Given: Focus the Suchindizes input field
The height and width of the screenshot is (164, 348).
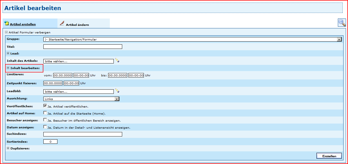Looking at the screenshot, I should tap(83, 134).
